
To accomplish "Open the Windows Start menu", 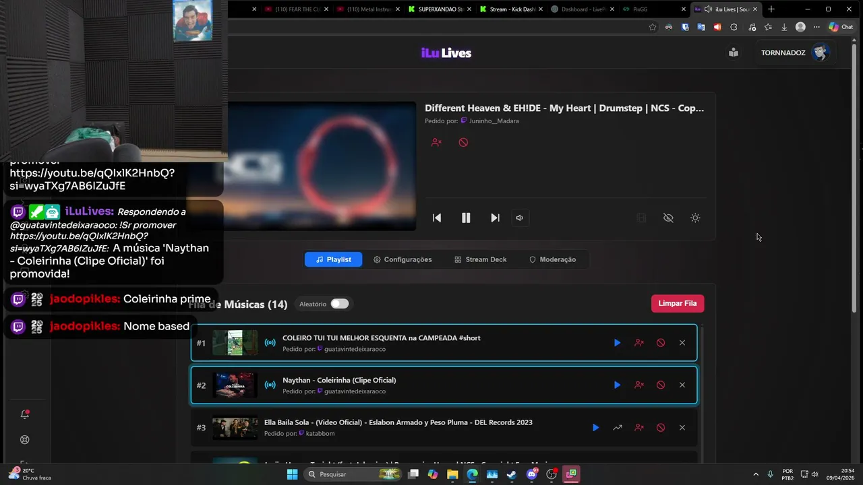I will pyautogui.click(x=292, y=474).
